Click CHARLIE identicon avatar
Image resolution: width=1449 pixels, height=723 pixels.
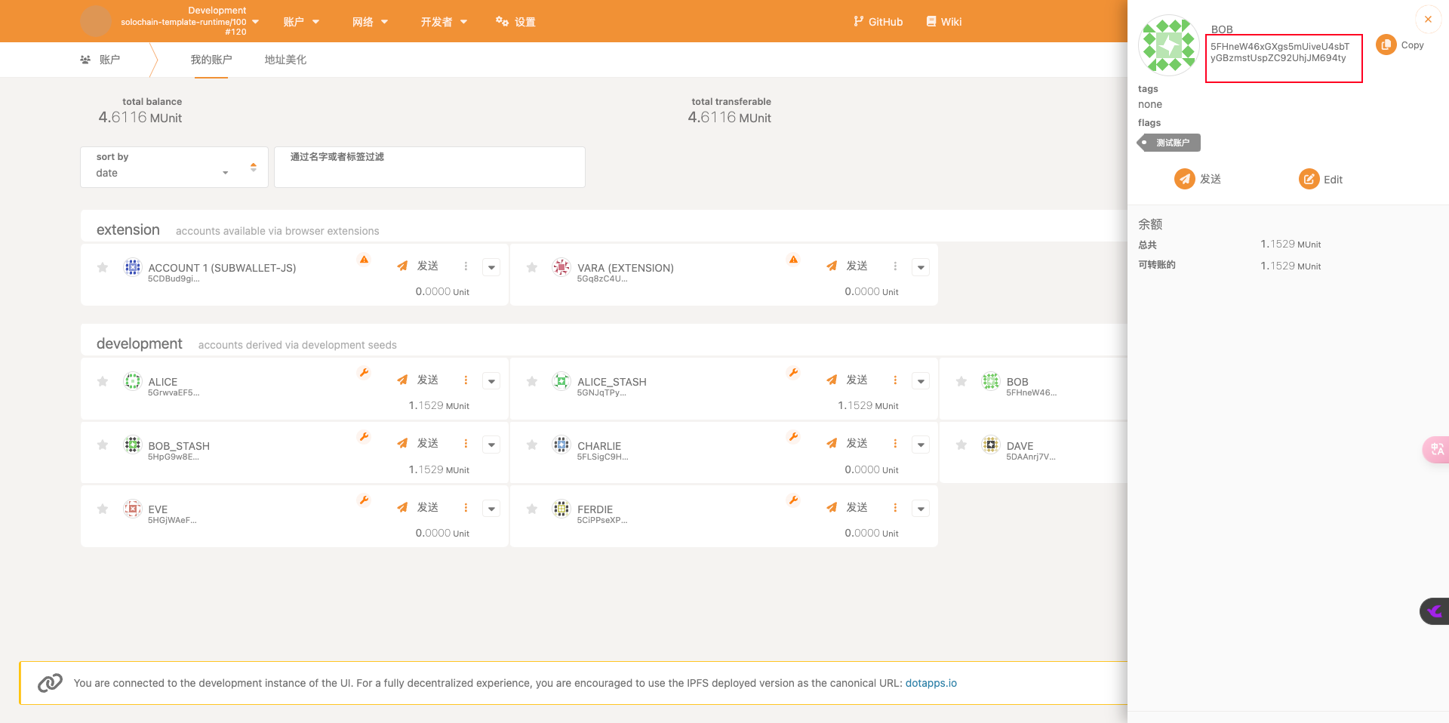[x=561, y=445]
